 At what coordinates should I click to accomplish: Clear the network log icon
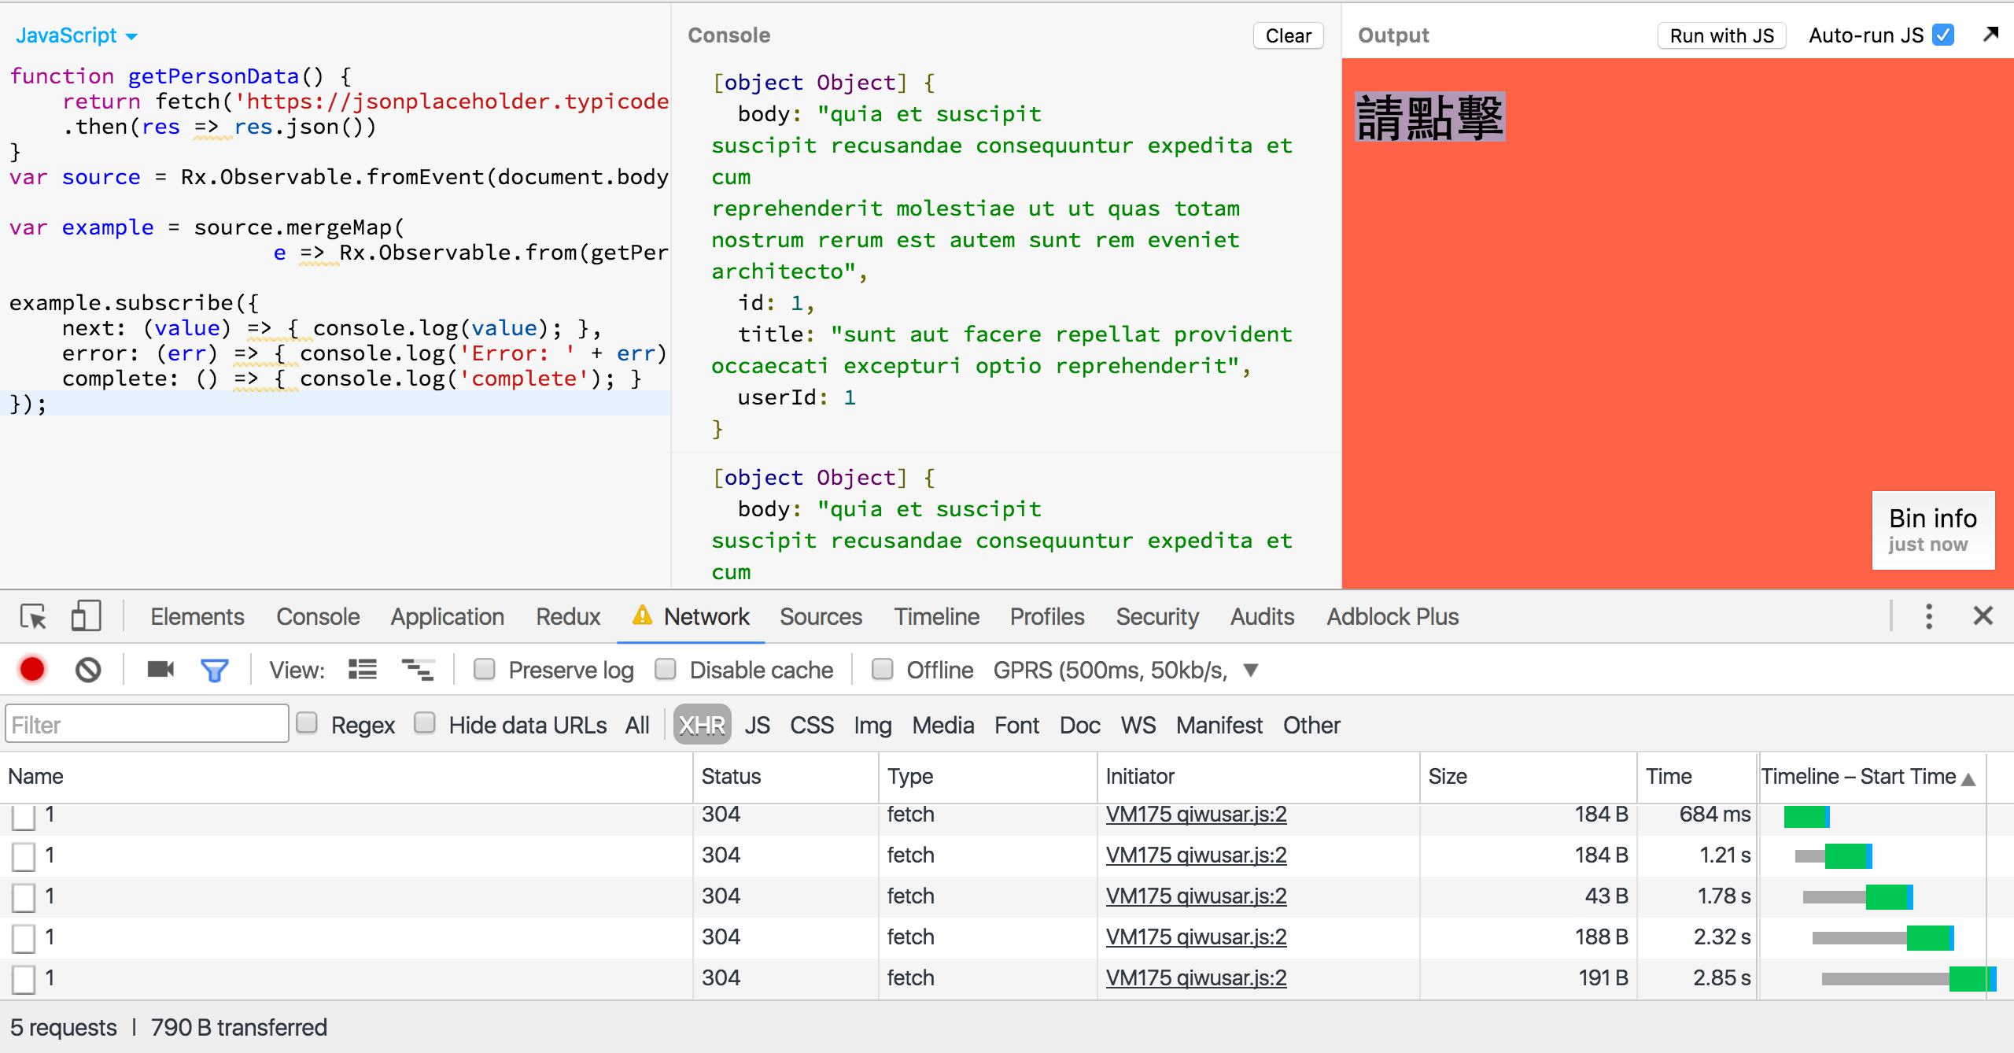(88, 670)
